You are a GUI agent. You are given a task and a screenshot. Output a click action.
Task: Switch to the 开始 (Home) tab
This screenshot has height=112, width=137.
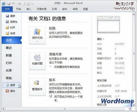click(18, 9)
